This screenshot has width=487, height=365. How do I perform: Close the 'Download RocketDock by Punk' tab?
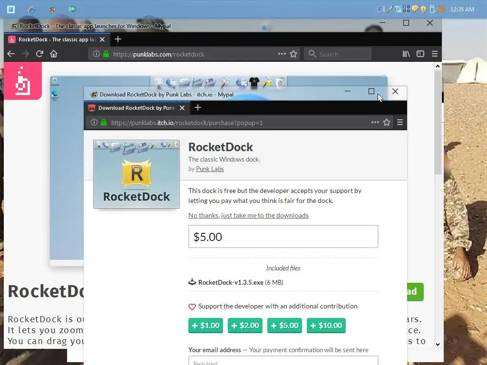pyautogui.click(x=182, y=108)
